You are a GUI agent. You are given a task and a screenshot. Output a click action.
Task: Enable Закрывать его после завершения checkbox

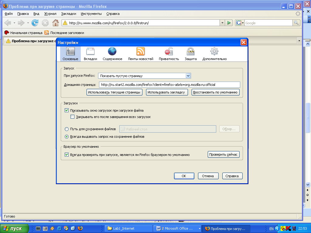(72, 117)
